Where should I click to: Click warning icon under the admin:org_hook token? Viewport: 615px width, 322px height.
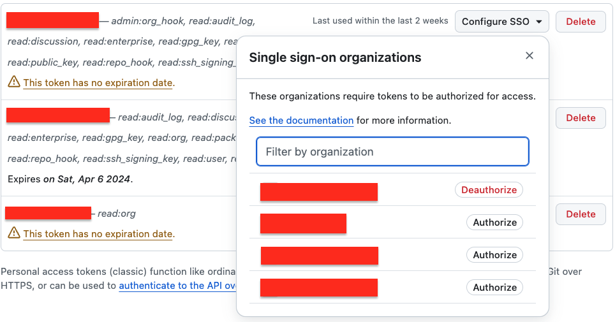click(13, 82)
